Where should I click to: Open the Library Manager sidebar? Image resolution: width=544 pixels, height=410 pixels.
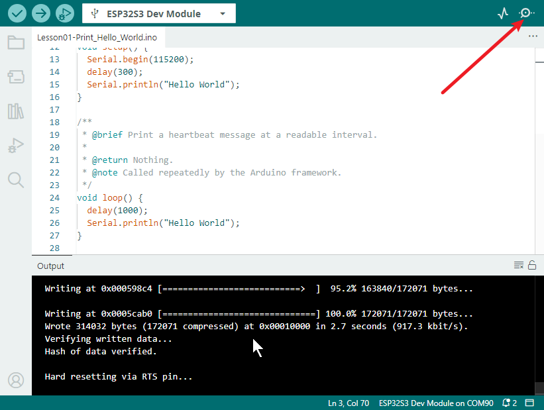click(16, 111)
